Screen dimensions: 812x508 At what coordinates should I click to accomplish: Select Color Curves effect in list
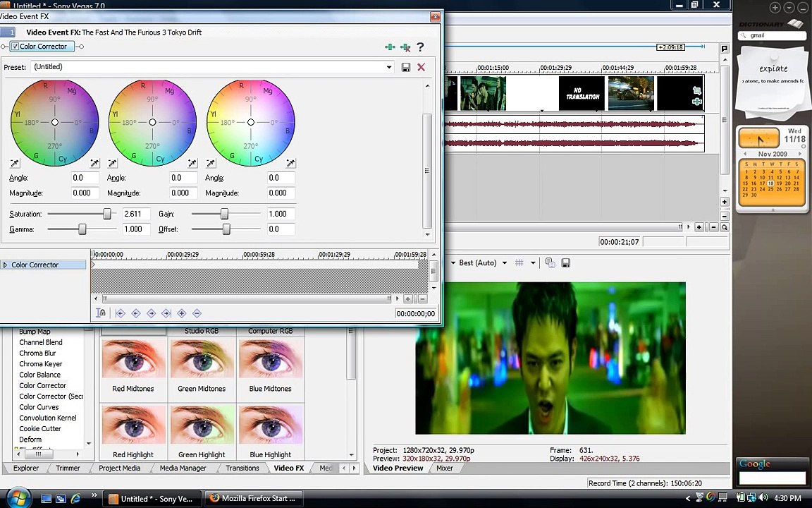[x=39, y=407]
